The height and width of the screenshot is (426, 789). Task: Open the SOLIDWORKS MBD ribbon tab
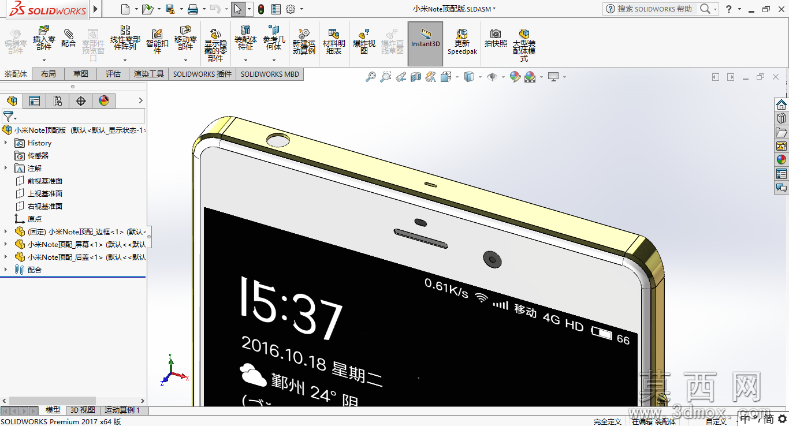(270, 74)
